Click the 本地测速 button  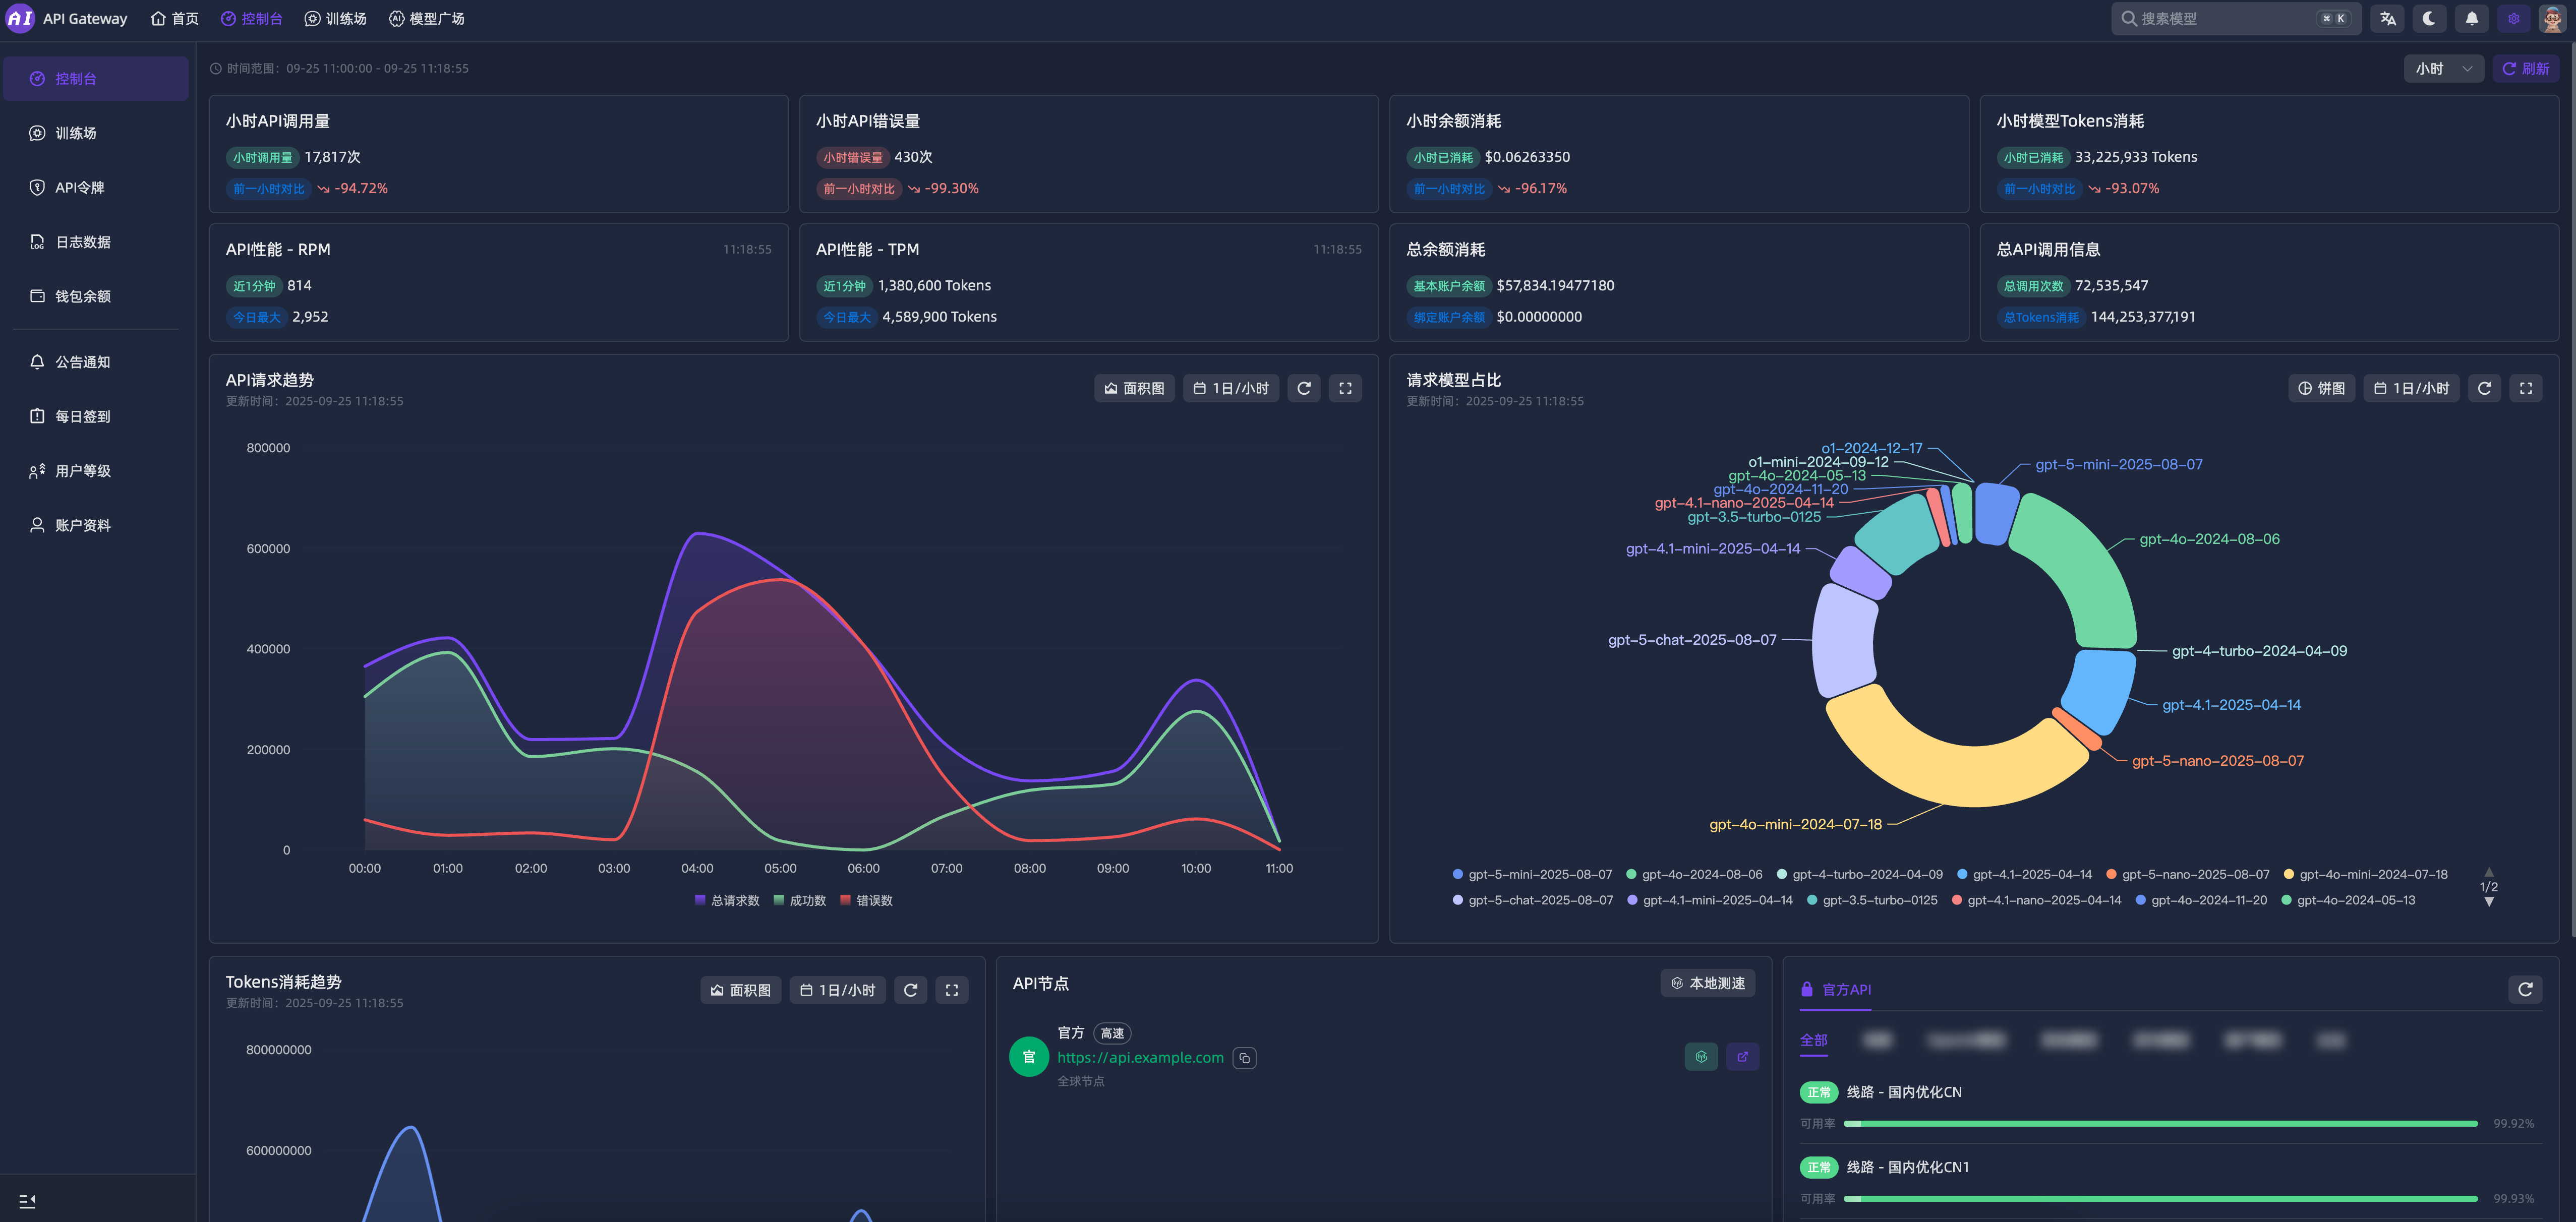click(x=1707, y=983)
